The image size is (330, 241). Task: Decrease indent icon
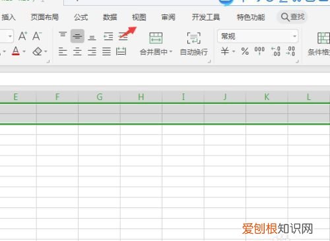click(108, 36)
